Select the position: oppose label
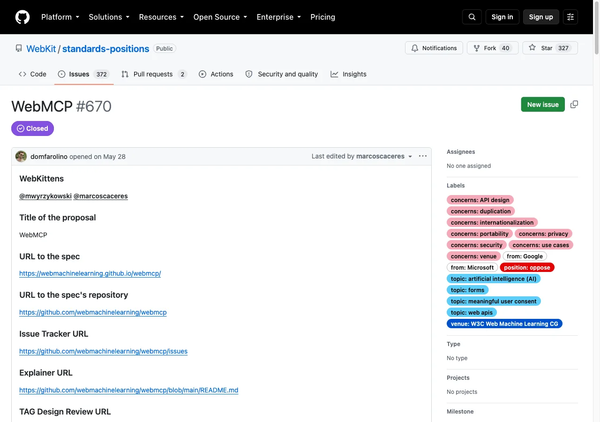The width and height of the screenshot is (600, 422). tap(527, 267)
